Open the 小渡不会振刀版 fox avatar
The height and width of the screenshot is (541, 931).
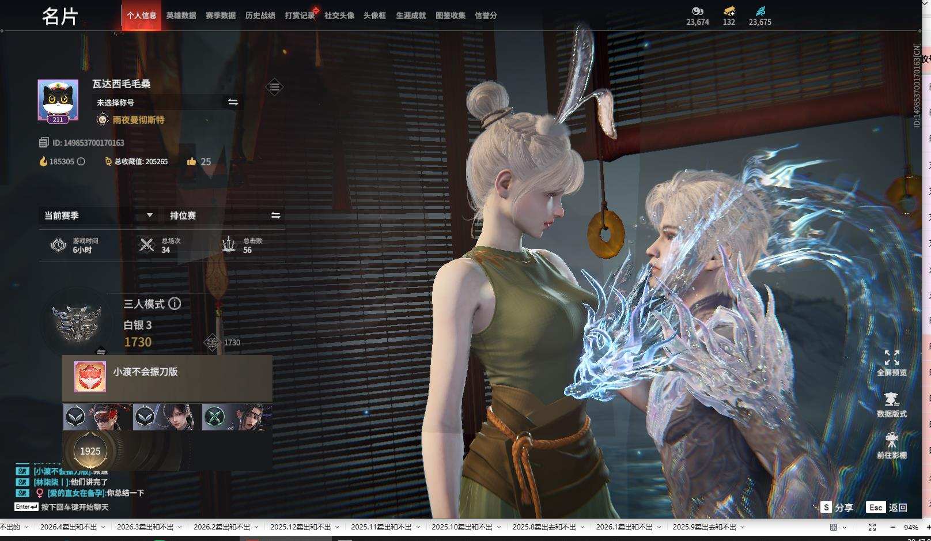pos(90,377)
